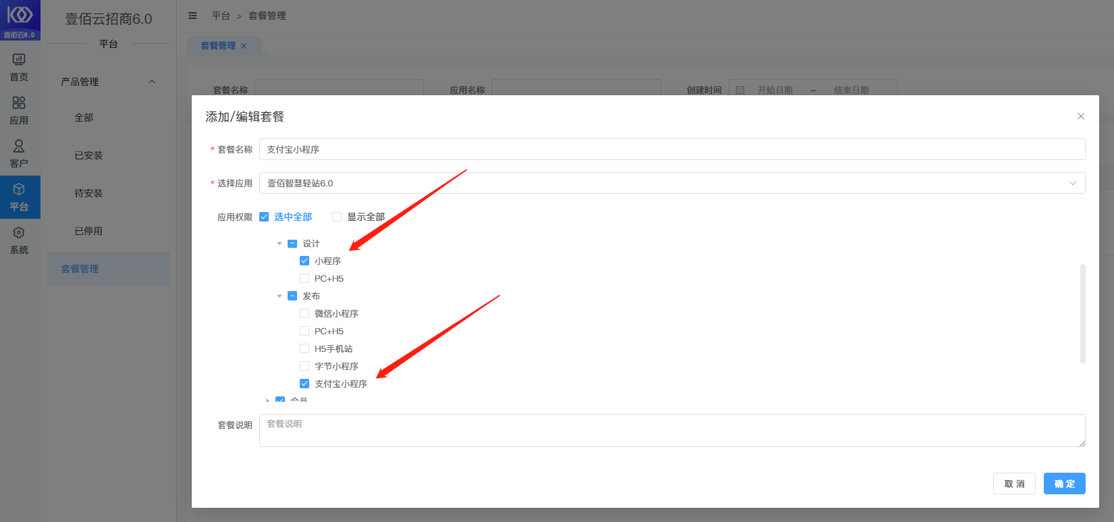Click 取消 button
The image size is (1114, 522).
pos(1014,484)
